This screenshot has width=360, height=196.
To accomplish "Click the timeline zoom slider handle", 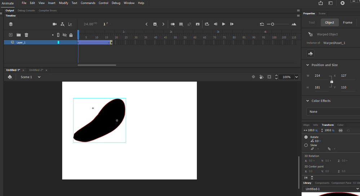I will [272, 24].
